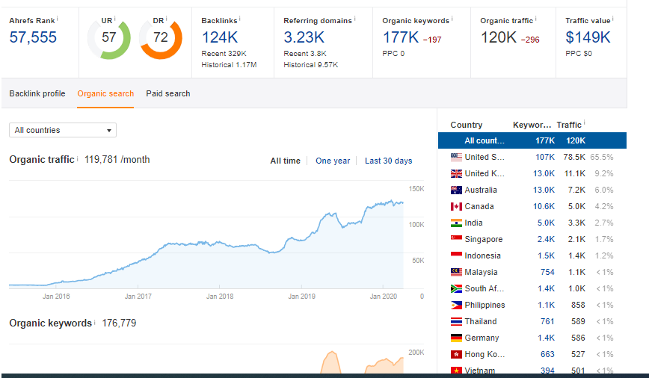The width and height of the screenshot is (649, 378).
Task: Click the info icon next to Traffic value
Action: (x=613, y=18)
